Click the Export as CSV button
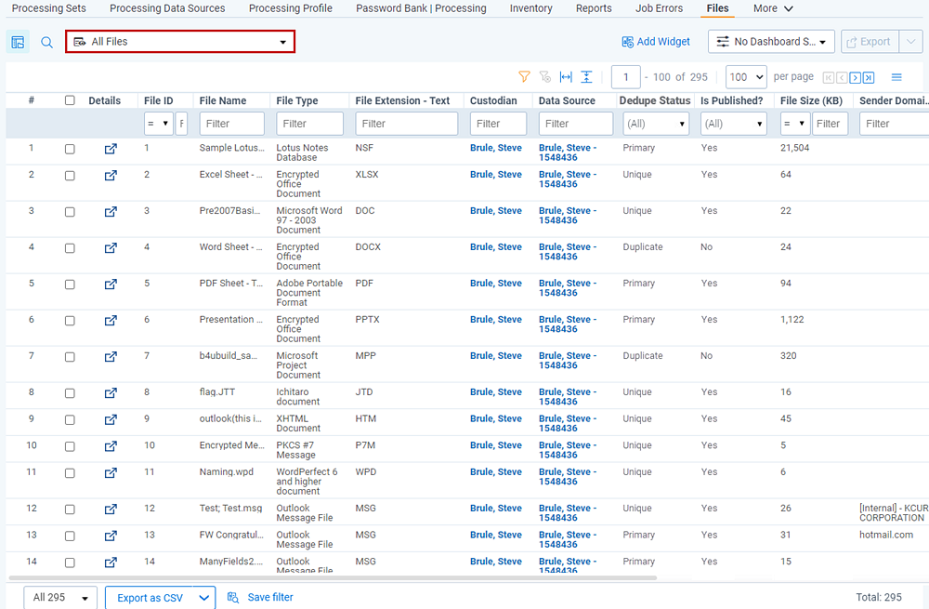The width and height of the screenshot is (929, 609). pyautogui.click(x=150, y=598)
